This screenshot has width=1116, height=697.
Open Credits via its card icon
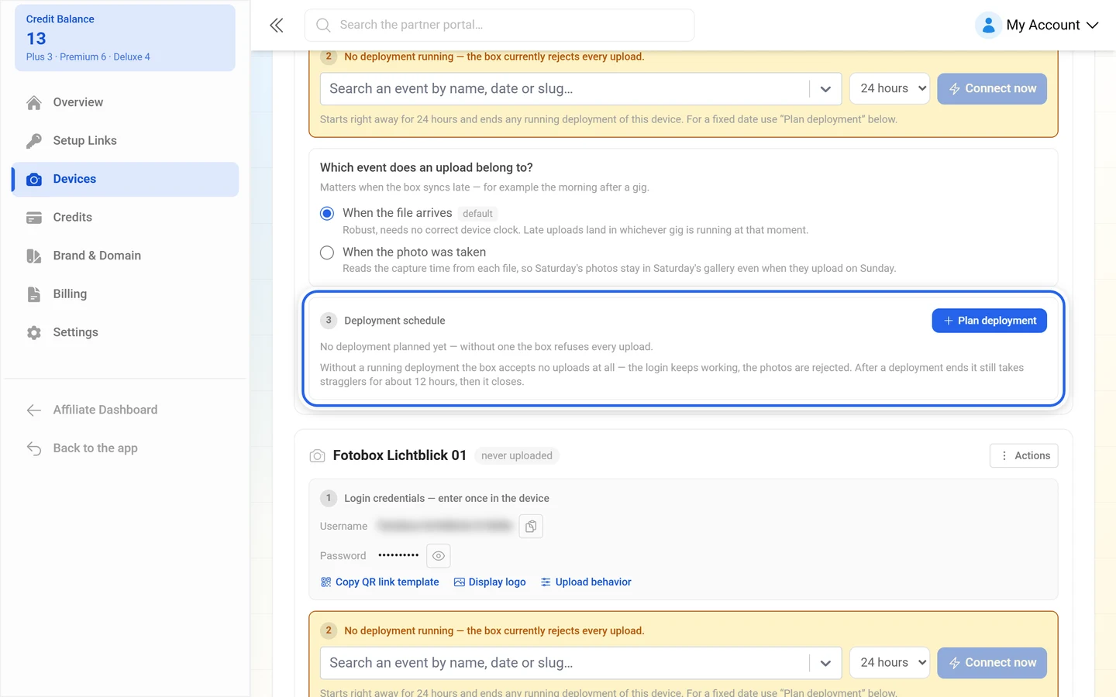pyautogui.click(x=34, y=218)
